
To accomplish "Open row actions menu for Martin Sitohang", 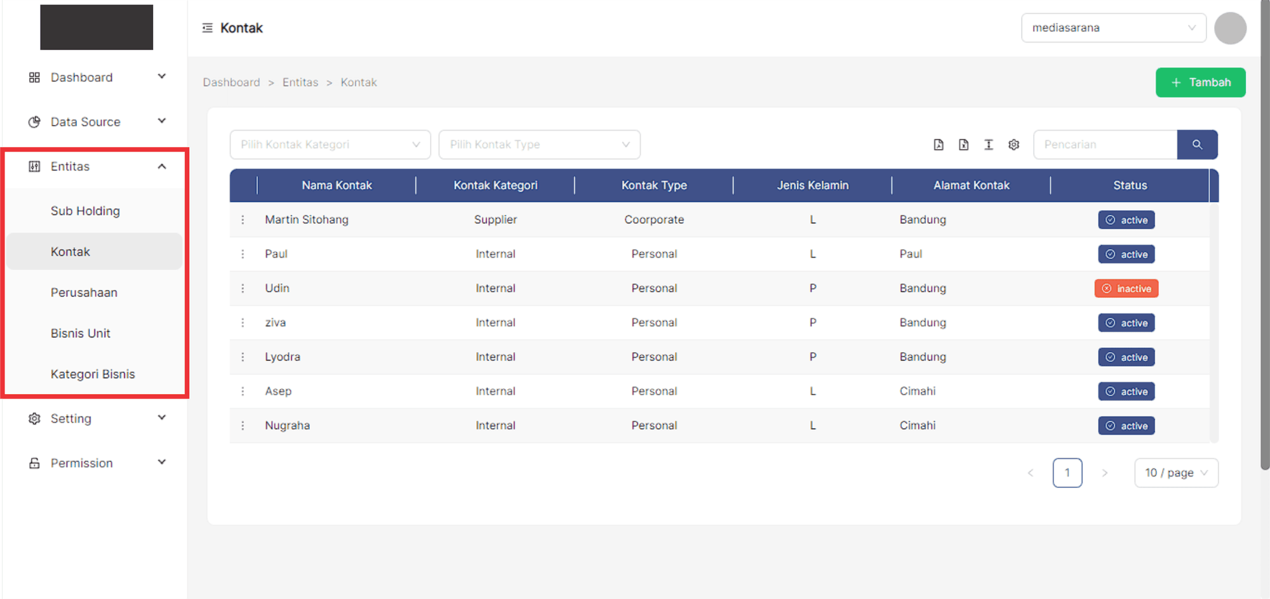I will (243, 220).
